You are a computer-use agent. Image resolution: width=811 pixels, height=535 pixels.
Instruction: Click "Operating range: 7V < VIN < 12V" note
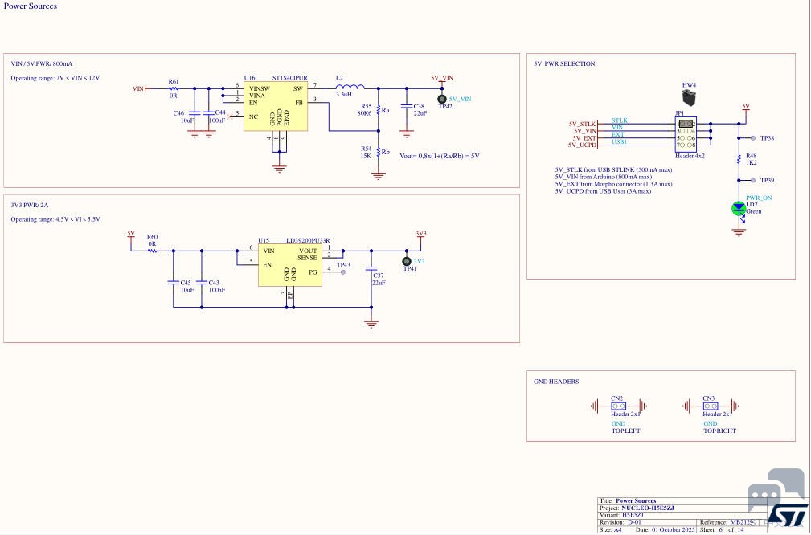click(x=55, y=78)
